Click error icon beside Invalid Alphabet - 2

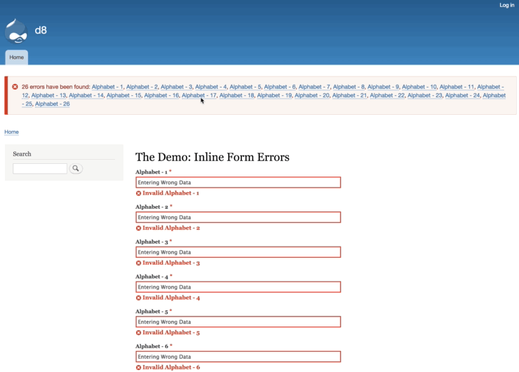coord(138,228)
